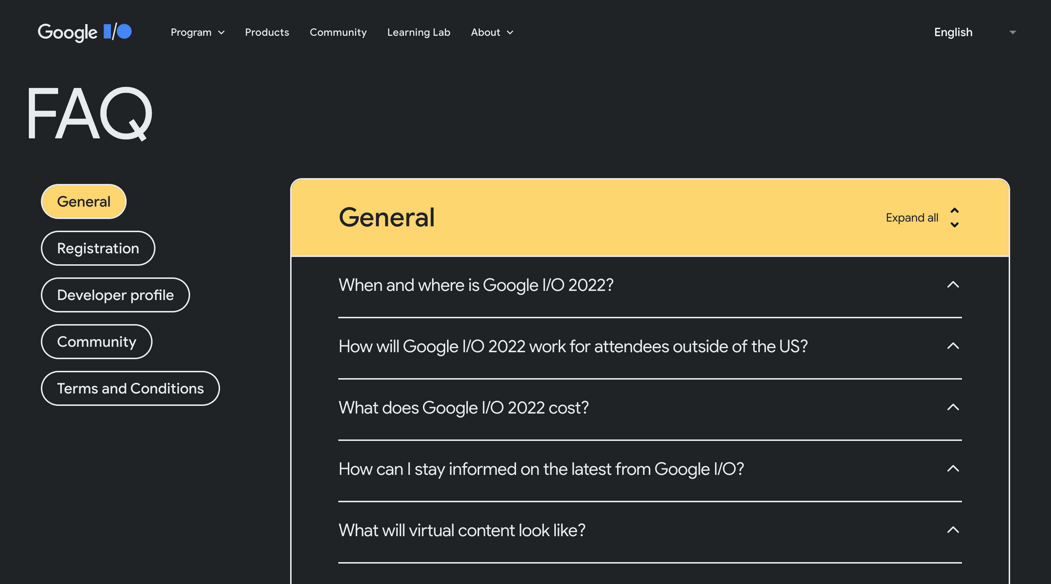
Task: Open the Community FAQ section in sidebar
Action: [x=97, y=342]
